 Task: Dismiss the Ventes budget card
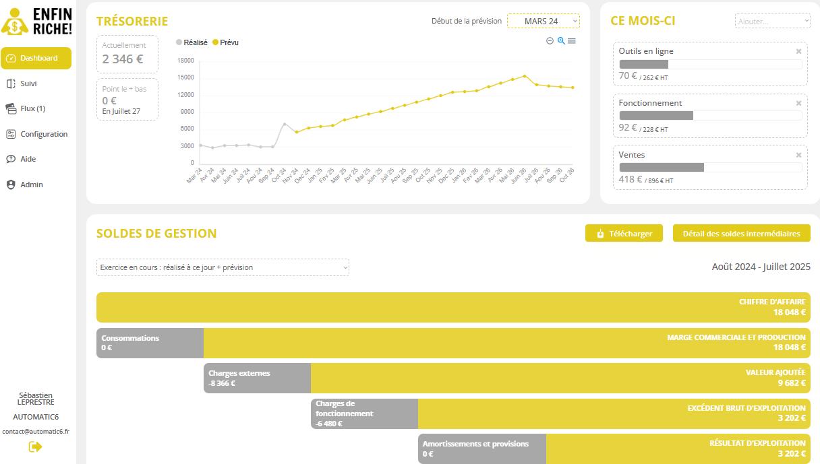[x=799, y=155]
